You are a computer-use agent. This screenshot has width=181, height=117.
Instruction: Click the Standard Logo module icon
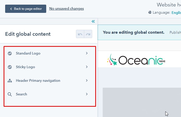click(10, 53)
